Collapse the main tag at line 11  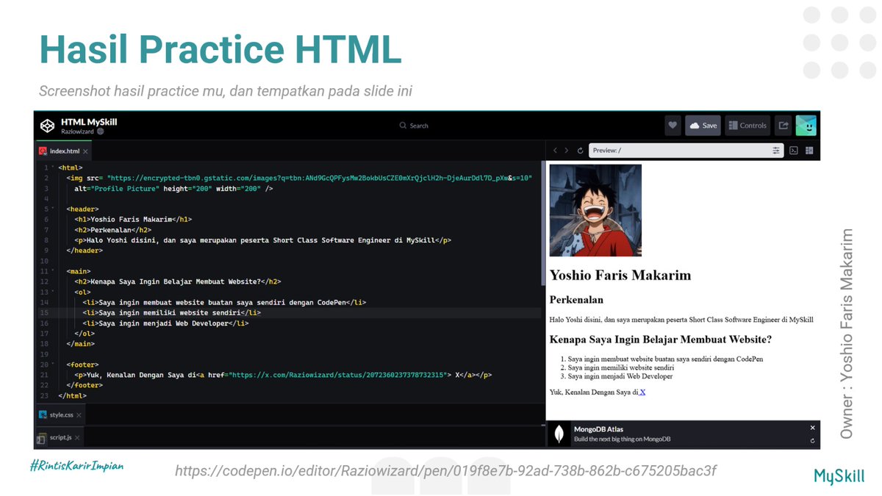(53, 271)
